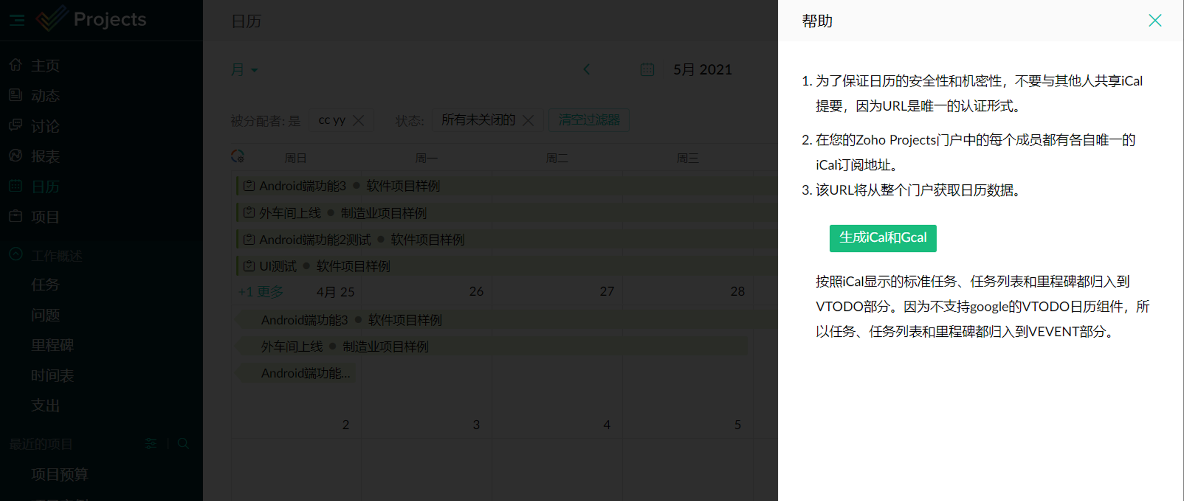Expand the 月 view dropdown
The image size is (1184, 501).
(244, 70)
